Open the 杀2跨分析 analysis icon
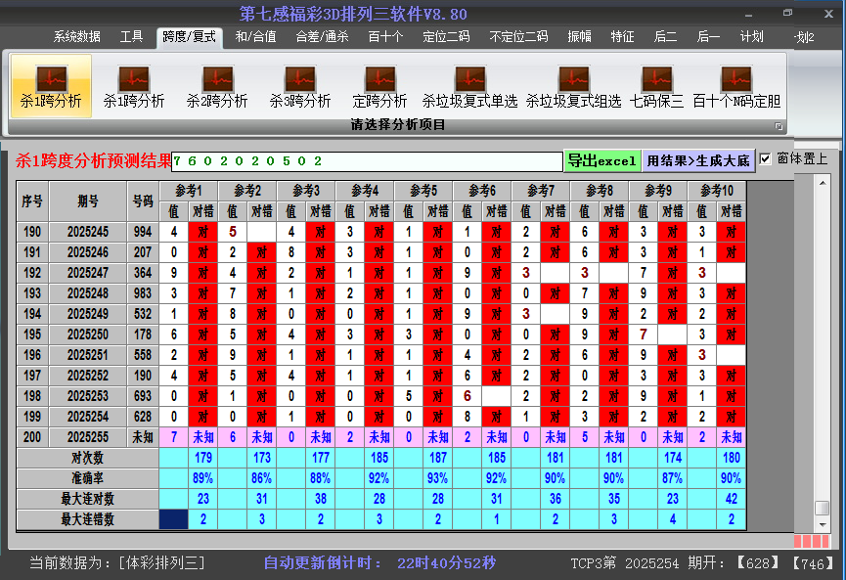The width and height of the screenshot is (846, 580). (x=217, y=86)
